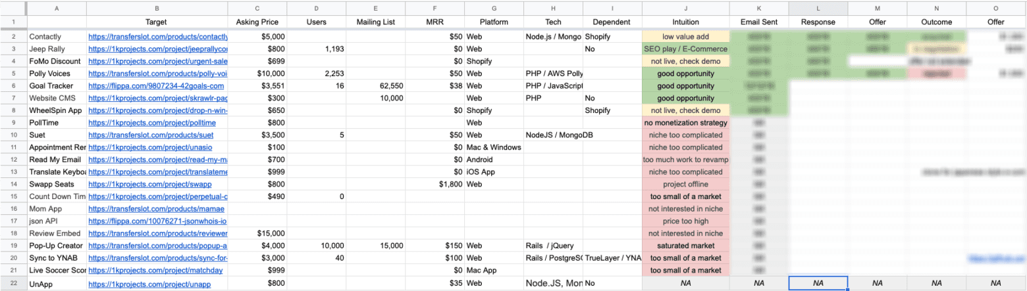1027x291 pixels.
Task: Select the NA cell under Response column
Action: pyautogui.click(x=818, y=284)
